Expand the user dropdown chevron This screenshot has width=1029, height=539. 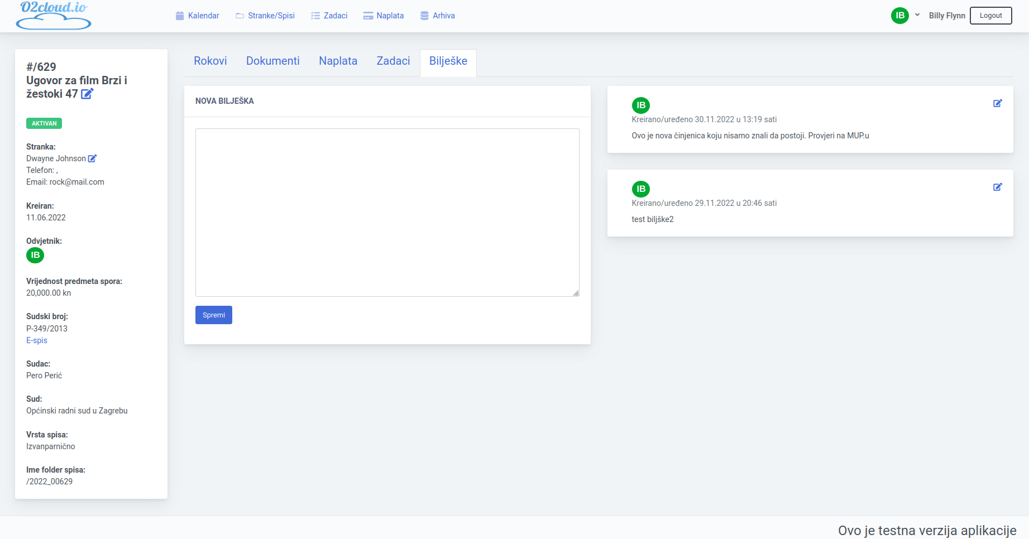coord(917,15)
